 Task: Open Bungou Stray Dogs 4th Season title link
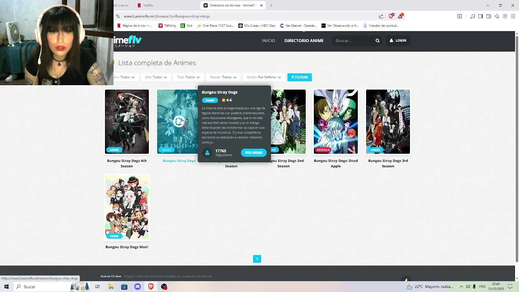coord(127,163)
